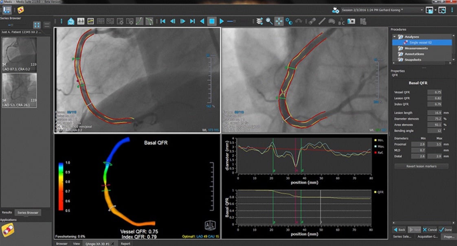Select the pan arrows tool
457x246 pixels.
[279, 21]
